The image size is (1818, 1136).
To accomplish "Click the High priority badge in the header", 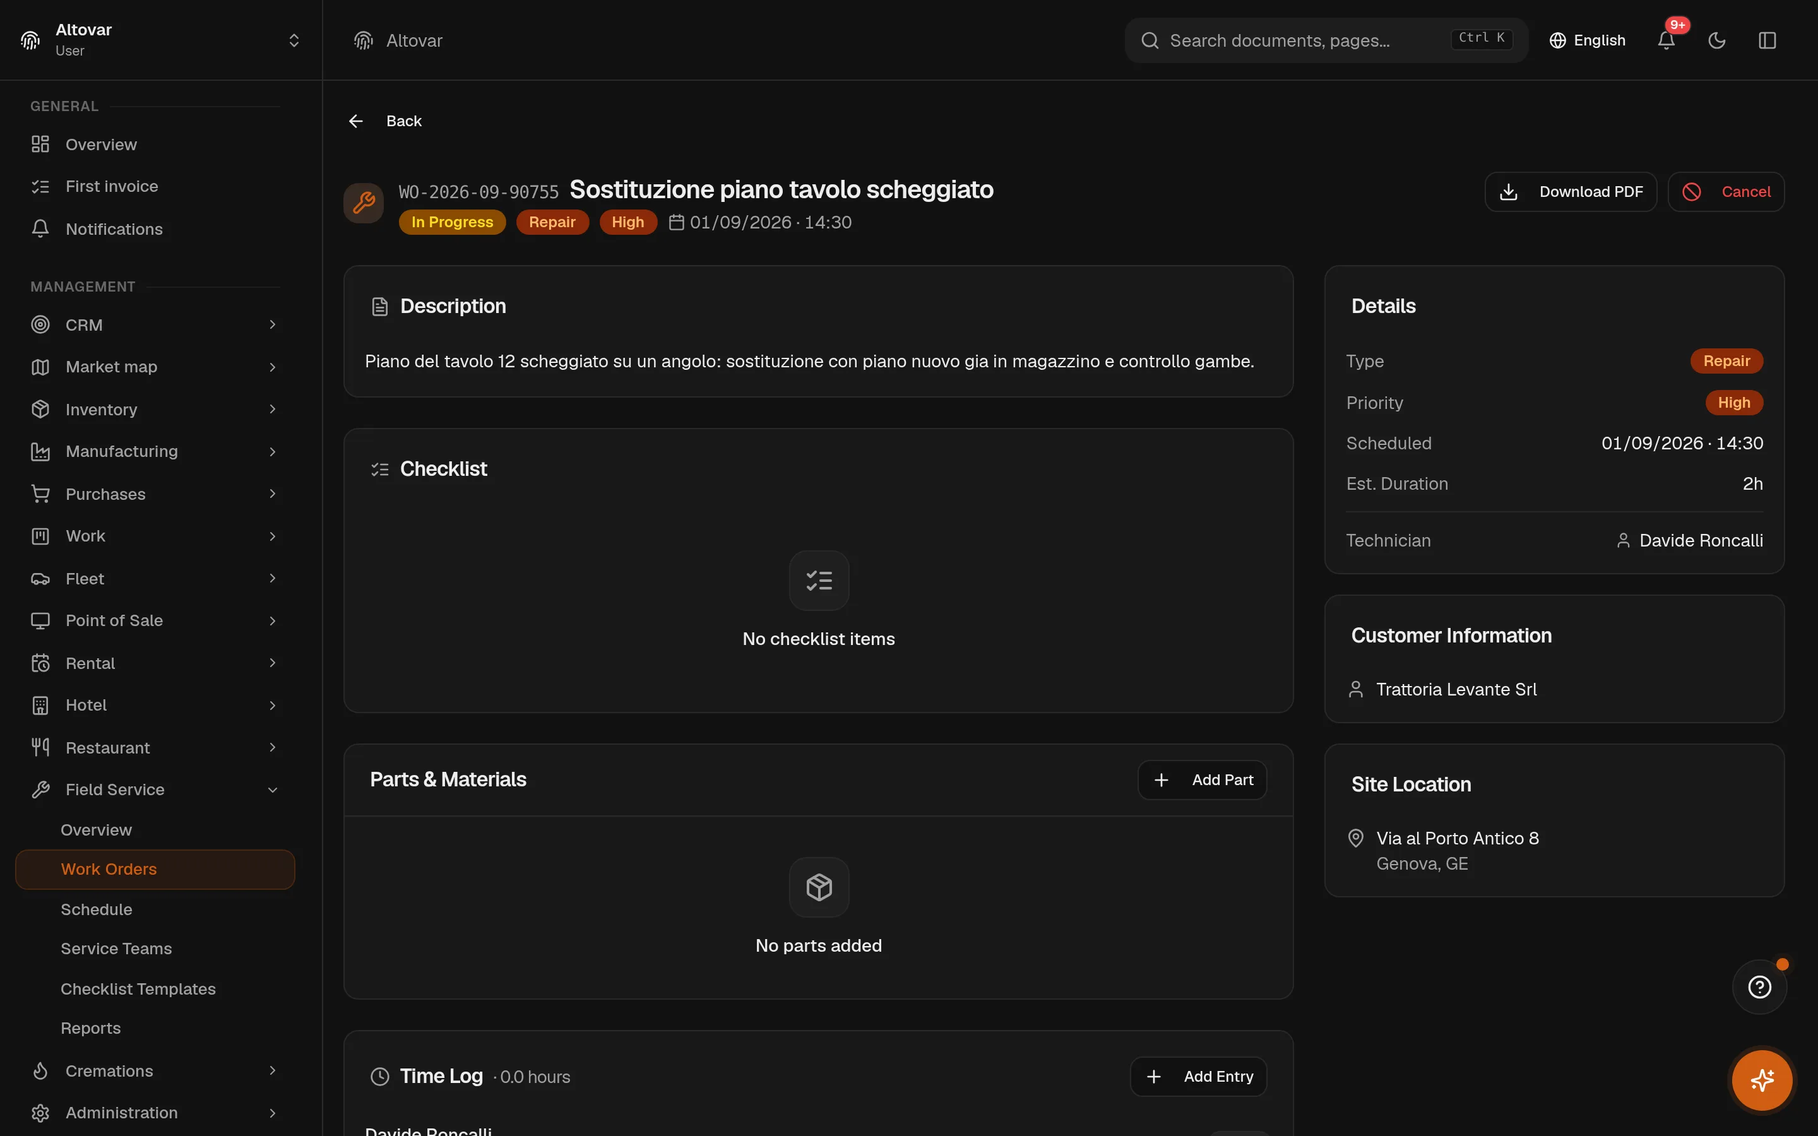I will [x=627, y=222].
